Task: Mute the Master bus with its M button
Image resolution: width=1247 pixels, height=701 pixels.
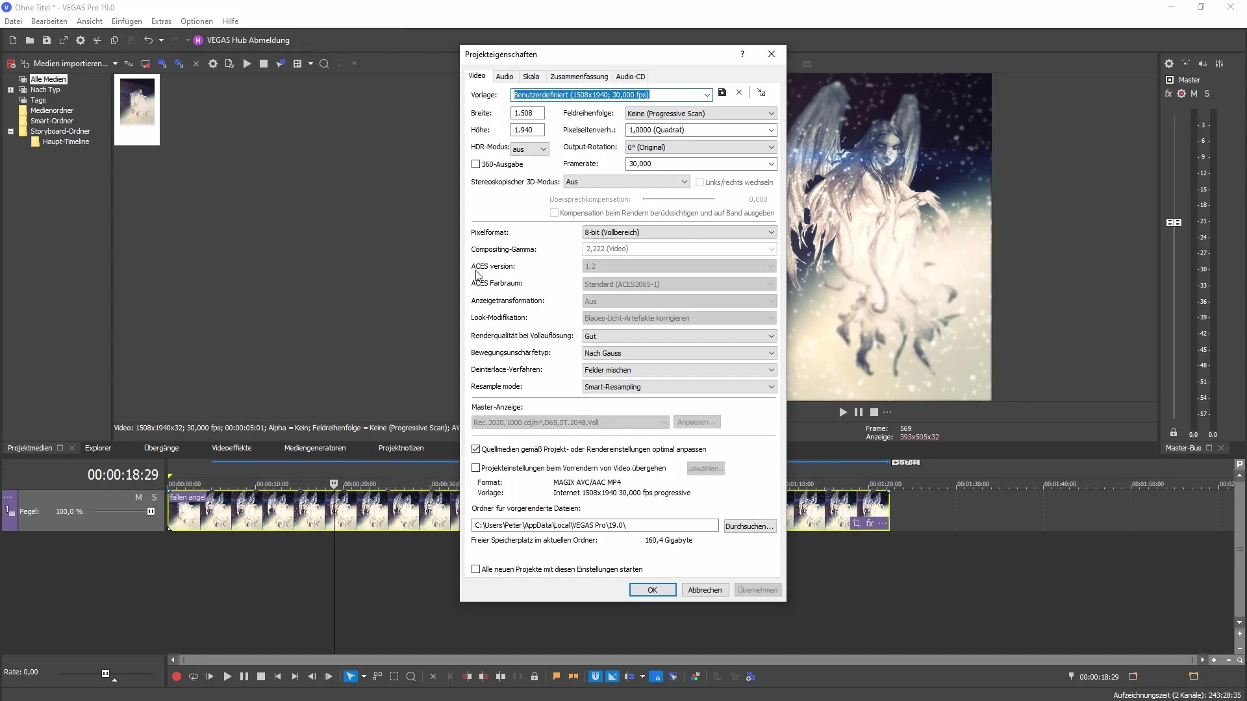Action: (x=1194, y=93)
